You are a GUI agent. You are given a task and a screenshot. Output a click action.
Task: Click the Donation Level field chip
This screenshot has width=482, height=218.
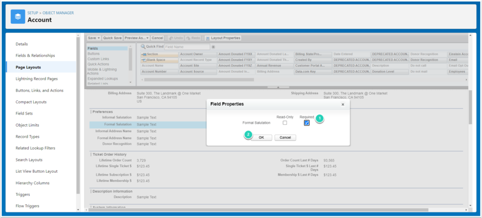[x=390, y=72]
